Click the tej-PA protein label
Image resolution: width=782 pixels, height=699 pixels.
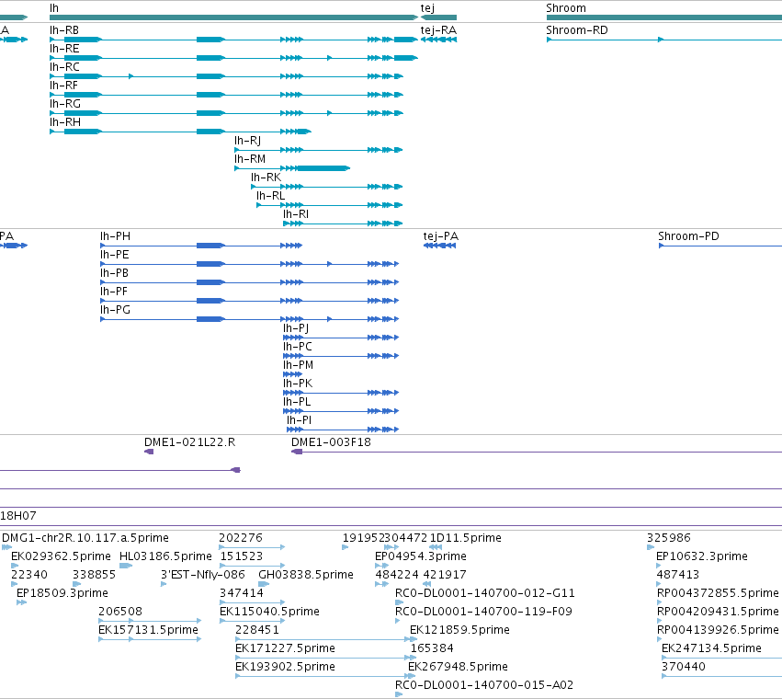[x=441, y=236]
